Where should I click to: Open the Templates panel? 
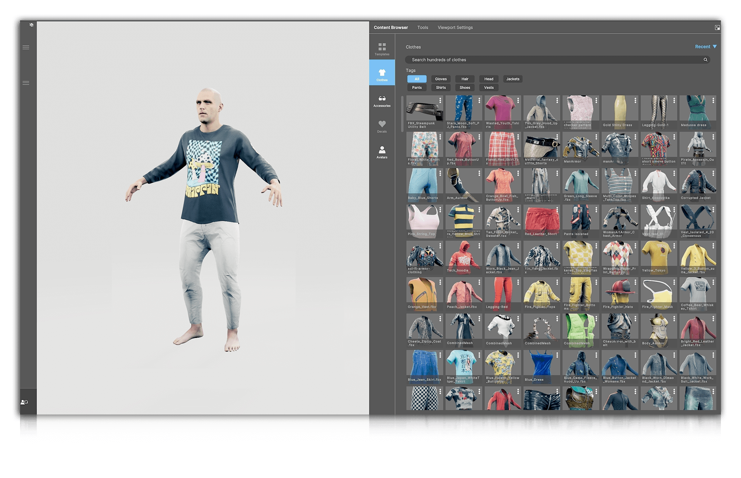pos(382,49)
